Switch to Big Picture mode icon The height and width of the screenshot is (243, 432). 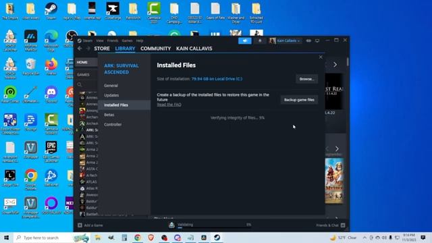tap(317, 40)
